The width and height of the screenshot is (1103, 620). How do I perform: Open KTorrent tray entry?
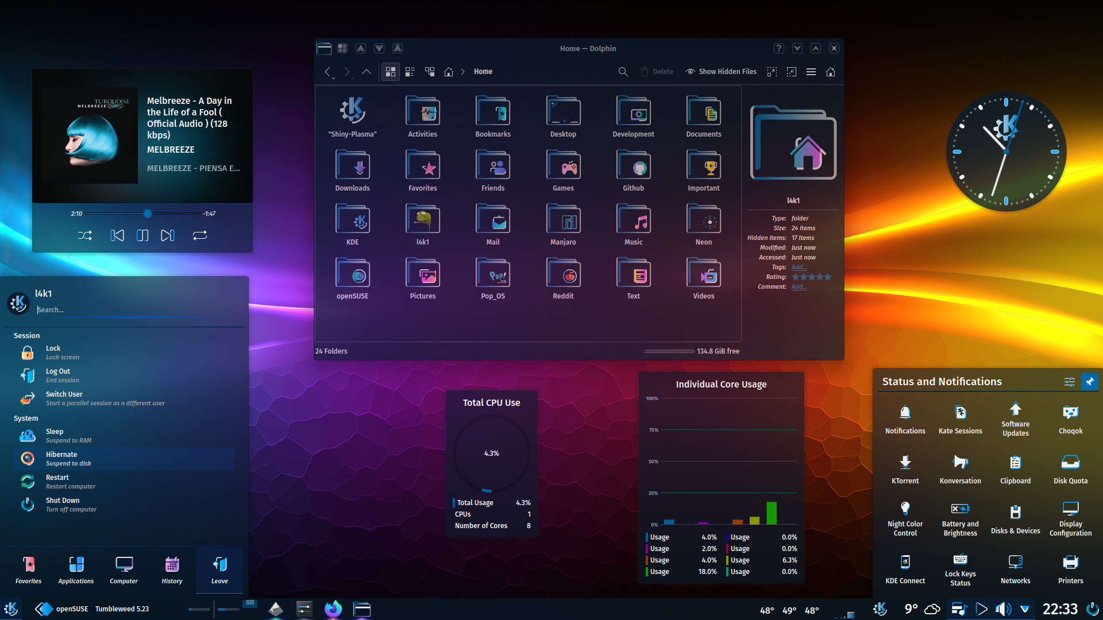(905, 470)
